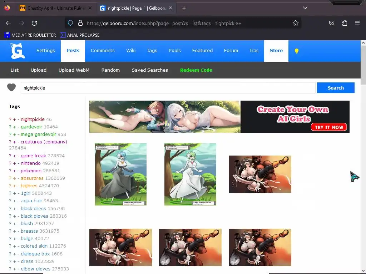Open Upload WebM
Screen dimensions: 366x274
[74, 70]
